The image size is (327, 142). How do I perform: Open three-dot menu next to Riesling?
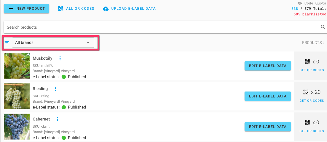[56, 89]
